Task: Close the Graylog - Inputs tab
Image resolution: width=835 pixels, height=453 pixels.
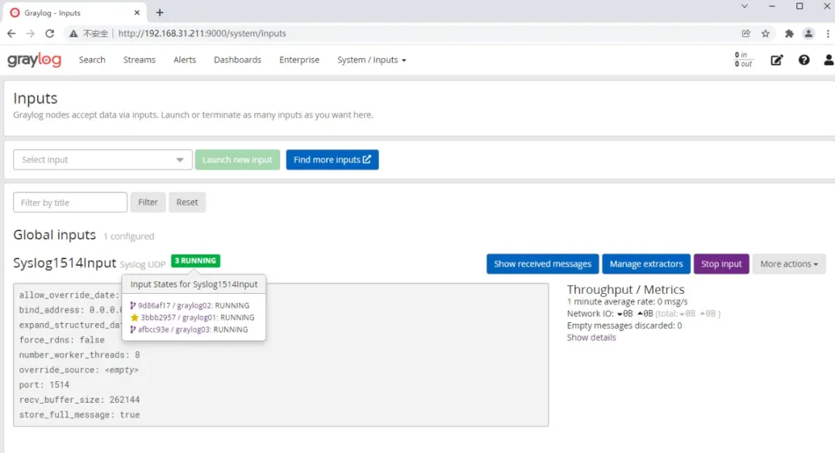Action: pyautogui.click(x=137, y=12)
